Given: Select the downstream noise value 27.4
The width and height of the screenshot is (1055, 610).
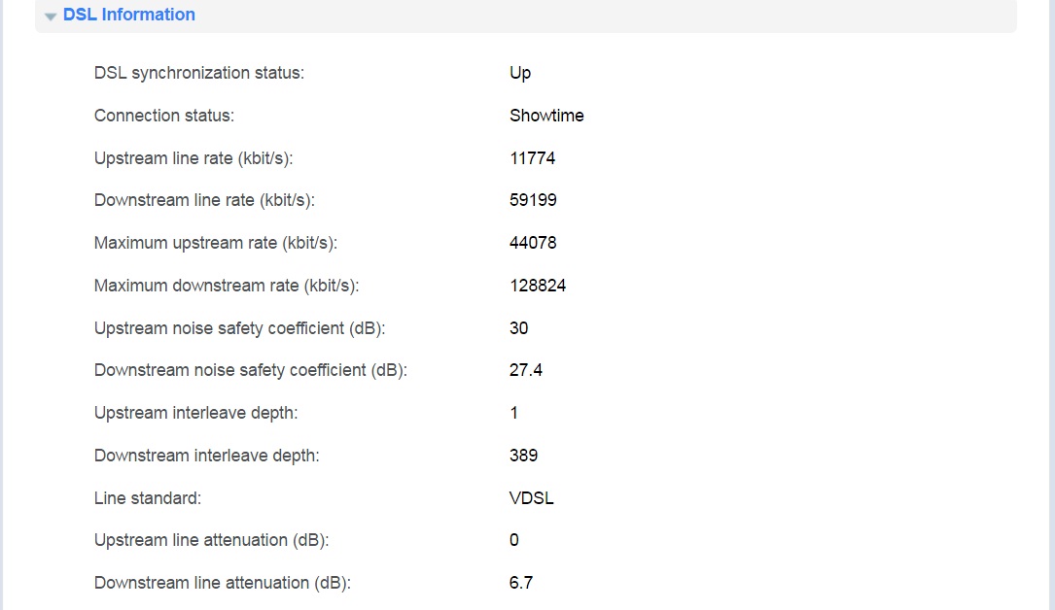Looking at the screenshot, I should pyautogui.click(x=525, y=370).
